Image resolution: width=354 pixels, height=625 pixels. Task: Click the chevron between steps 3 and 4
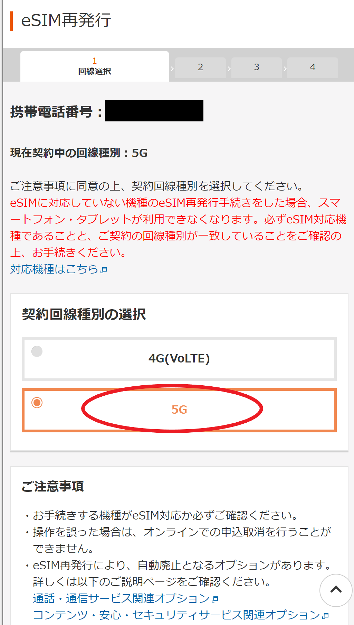285,68
